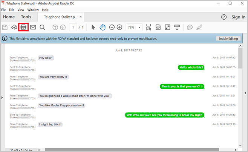
Task: Open the Help question mark icon
Action: point(224,17)
